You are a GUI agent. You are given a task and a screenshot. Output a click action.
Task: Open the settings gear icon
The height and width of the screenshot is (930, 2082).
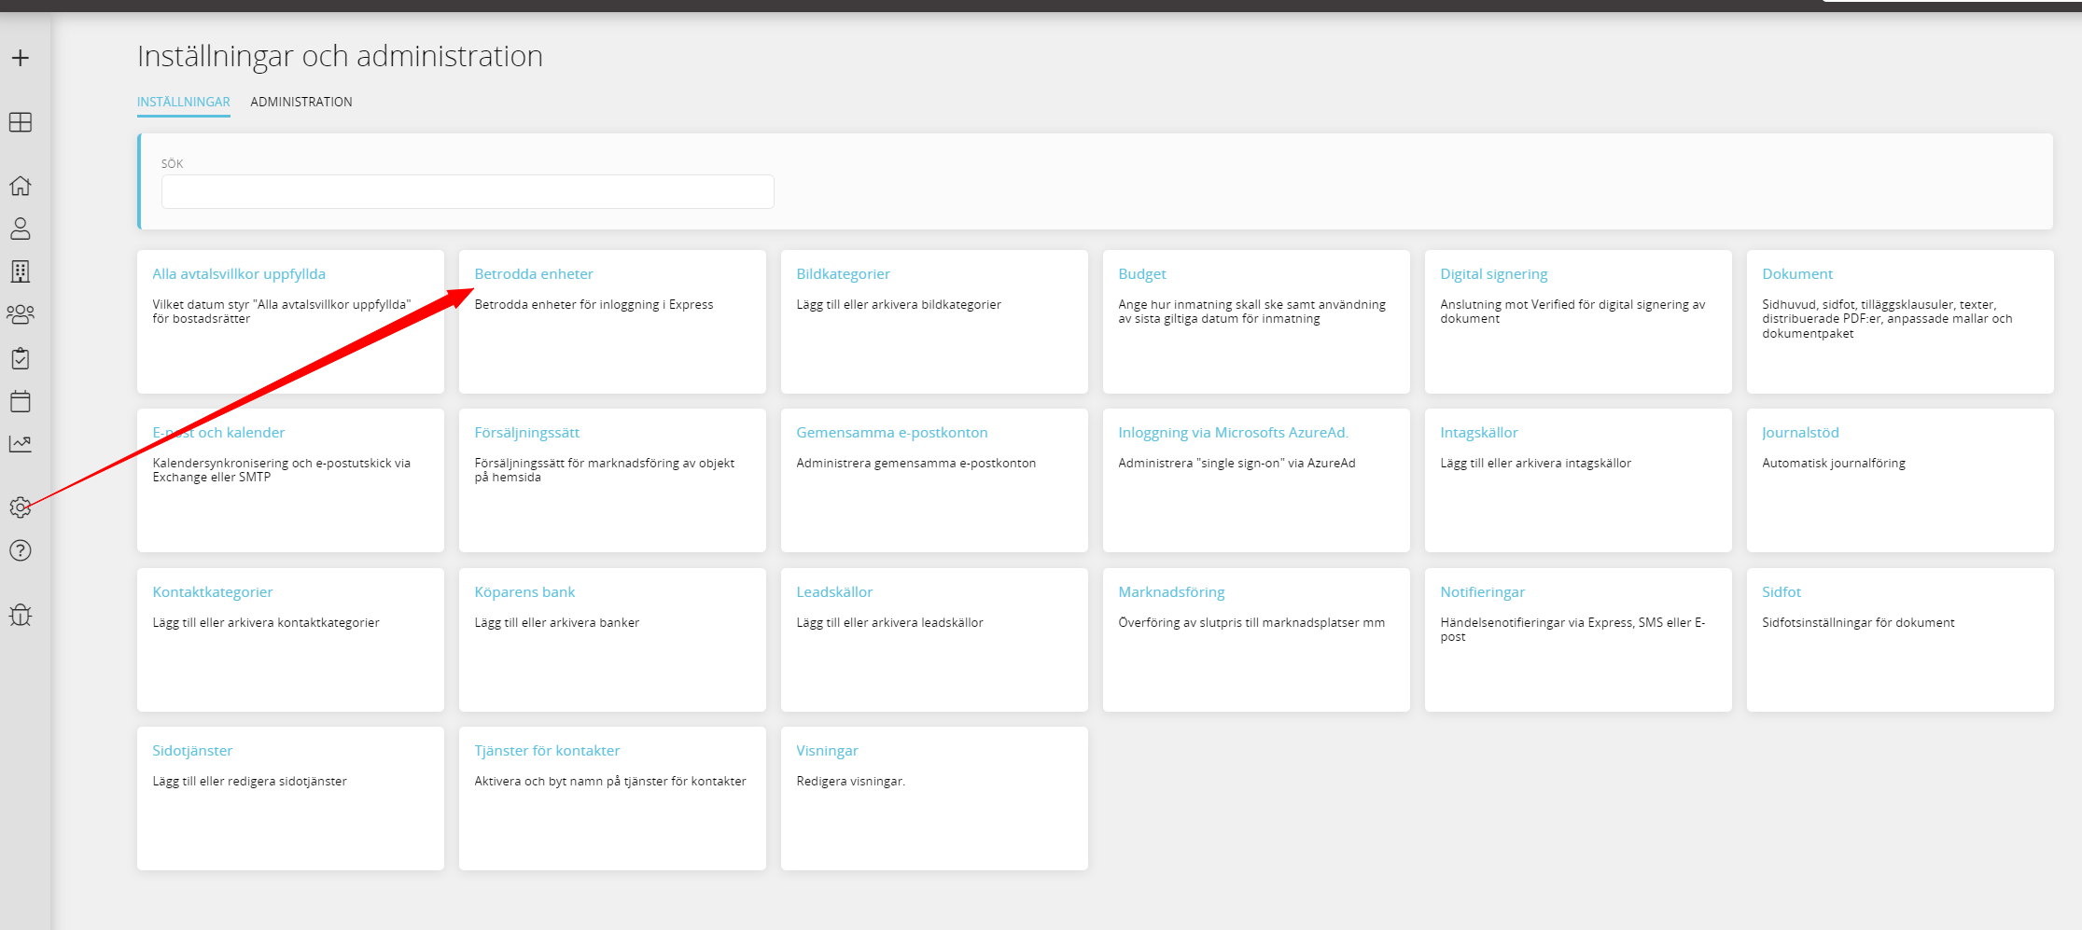[21, 507]
